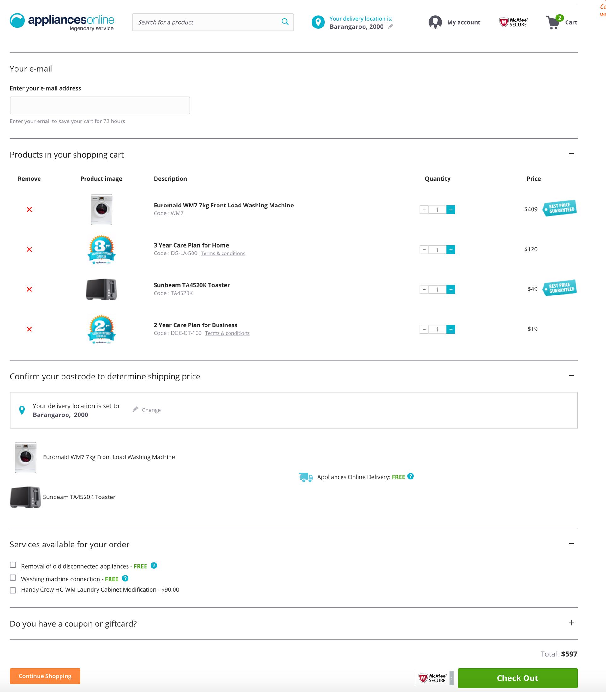Click the delivery location pin icon in header
606x692 pixels.
tap(318, 22)
